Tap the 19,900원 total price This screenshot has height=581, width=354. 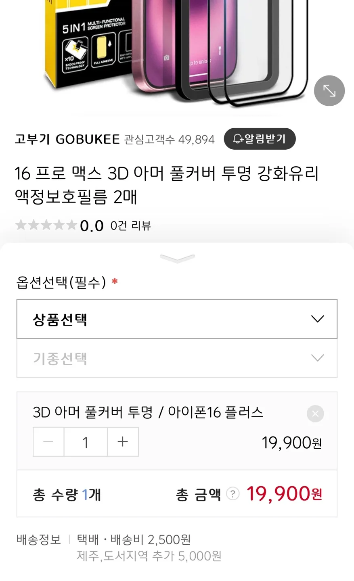[x=284, y=493]
